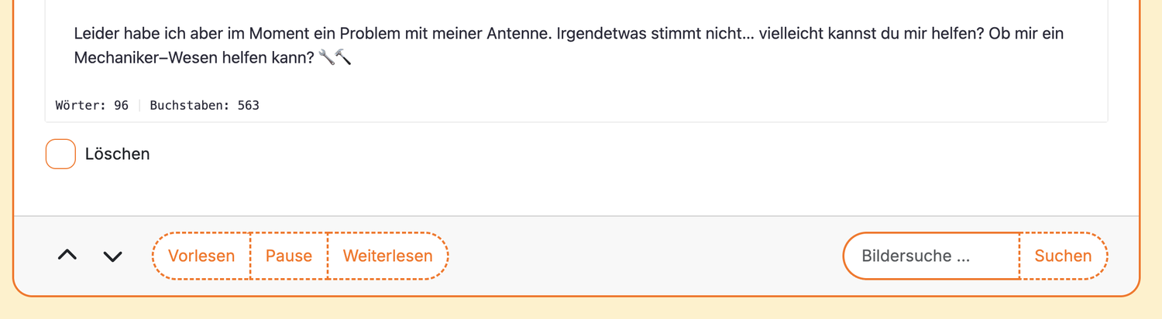The height and width of the screenshot is (319, 1162).
Task: Click the Wörter: 96 word counter
Action: (x=92, y=105)
